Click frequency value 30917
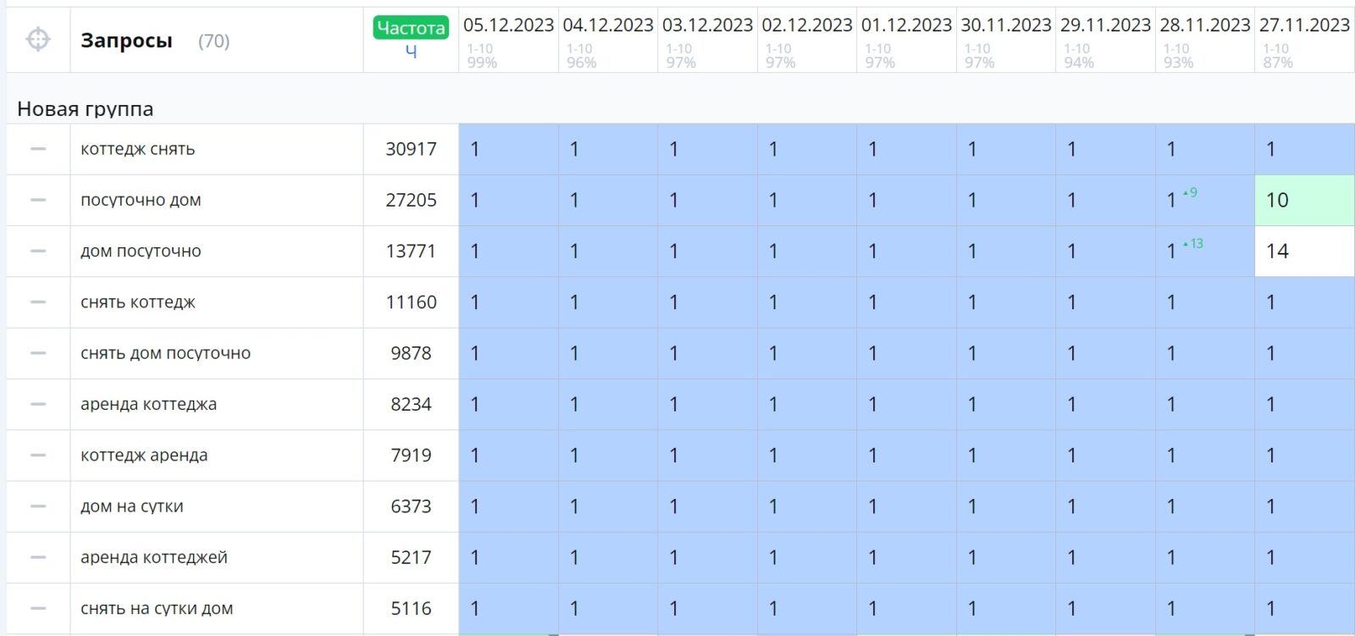The width and height of the screenshot is (1355, 636). [x=411, y=149]
